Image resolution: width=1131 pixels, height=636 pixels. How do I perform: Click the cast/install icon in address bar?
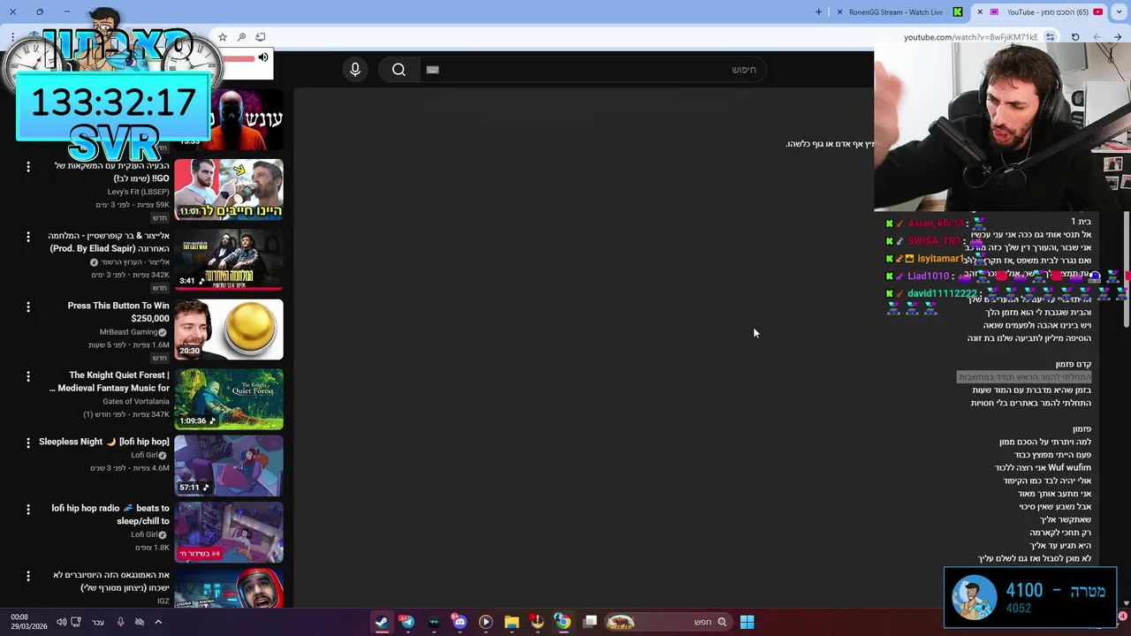click(x=260, y=37)
